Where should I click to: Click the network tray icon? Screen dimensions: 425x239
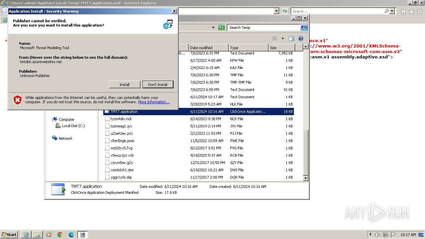[x=385, y=235]
